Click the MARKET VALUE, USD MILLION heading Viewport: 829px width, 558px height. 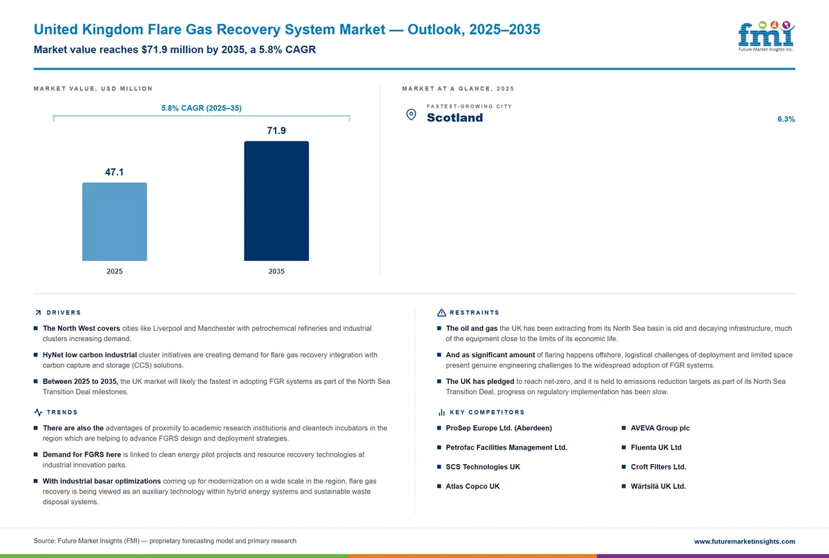point(93,88)
